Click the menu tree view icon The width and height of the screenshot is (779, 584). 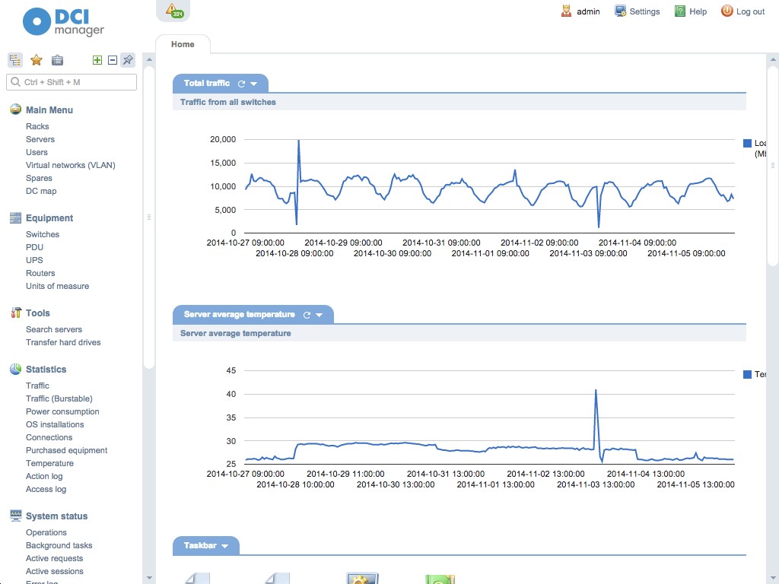point(14,59)
